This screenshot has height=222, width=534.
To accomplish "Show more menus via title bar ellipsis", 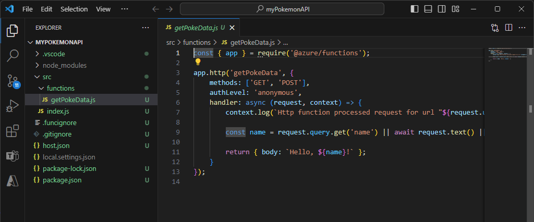I will [125, 9].
